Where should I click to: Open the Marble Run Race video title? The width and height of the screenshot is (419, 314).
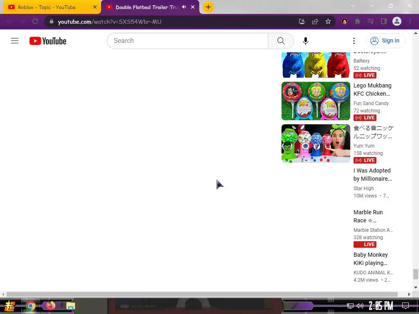click(x=368, y=216)
